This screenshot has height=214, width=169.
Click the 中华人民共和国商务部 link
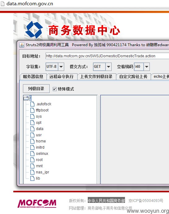click(x=106, y=201)
